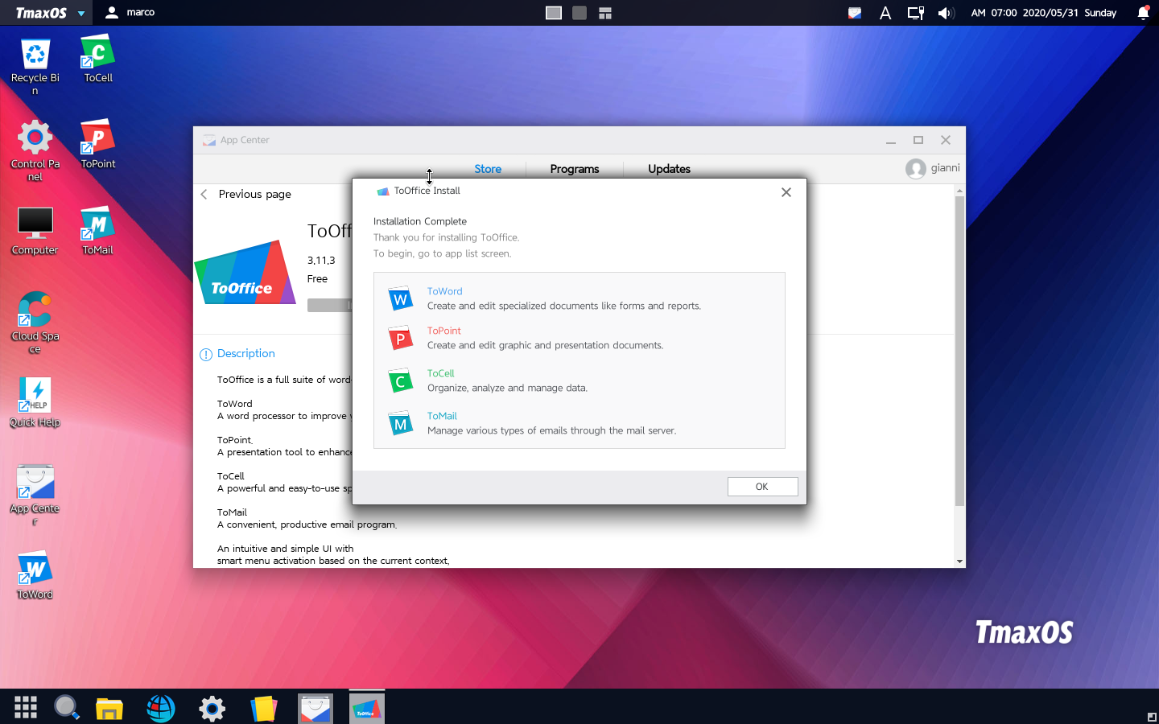Mute audio using the speaker tray icon

(x=946, y=12)
